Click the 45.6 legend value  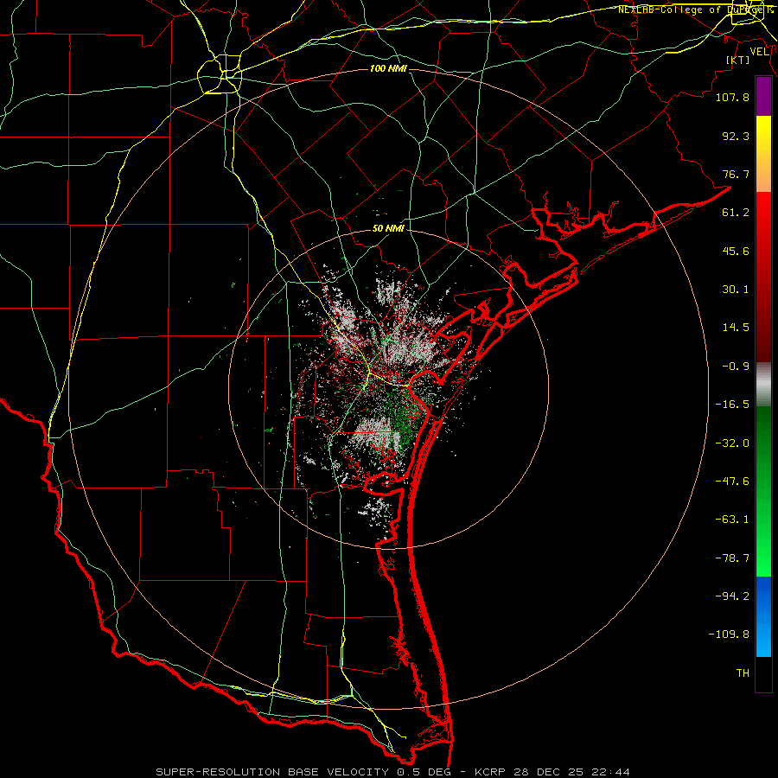pos(736,251)
